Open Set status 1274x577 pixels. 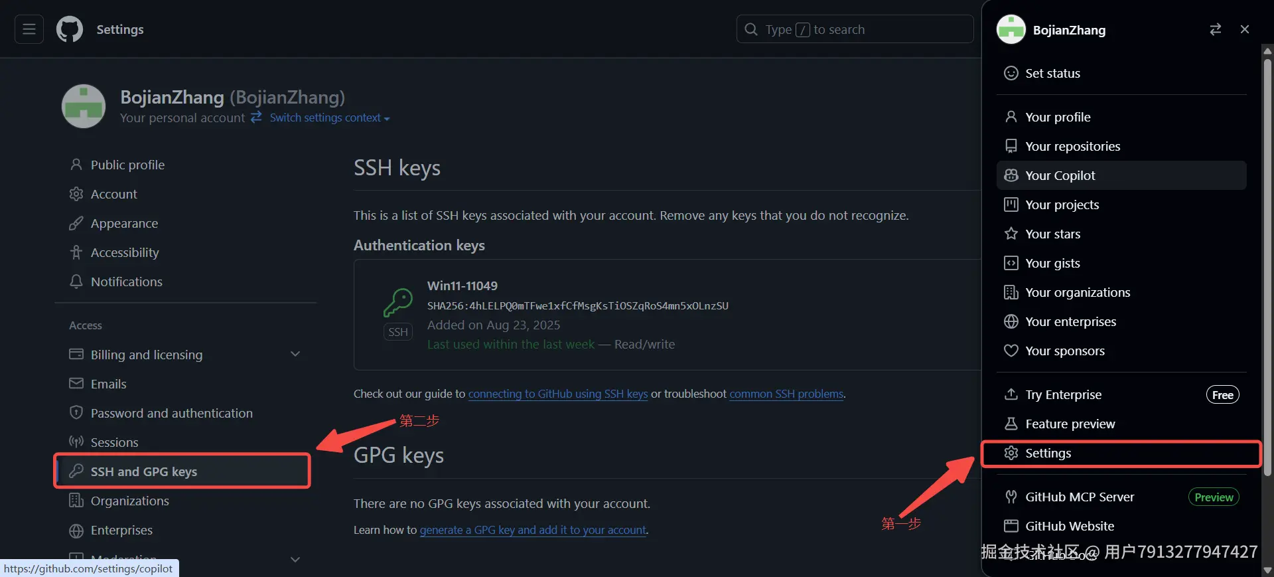1121,73
